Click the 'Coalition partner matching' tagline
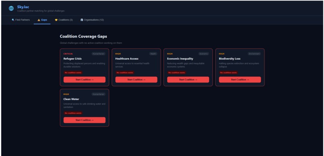The height and width of the screenshot is (156, 324). click(41, 11)
